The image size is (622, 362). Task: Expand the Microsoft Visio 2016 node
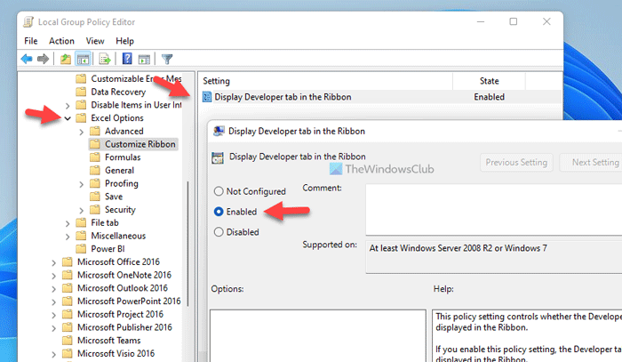coord(53,355)
